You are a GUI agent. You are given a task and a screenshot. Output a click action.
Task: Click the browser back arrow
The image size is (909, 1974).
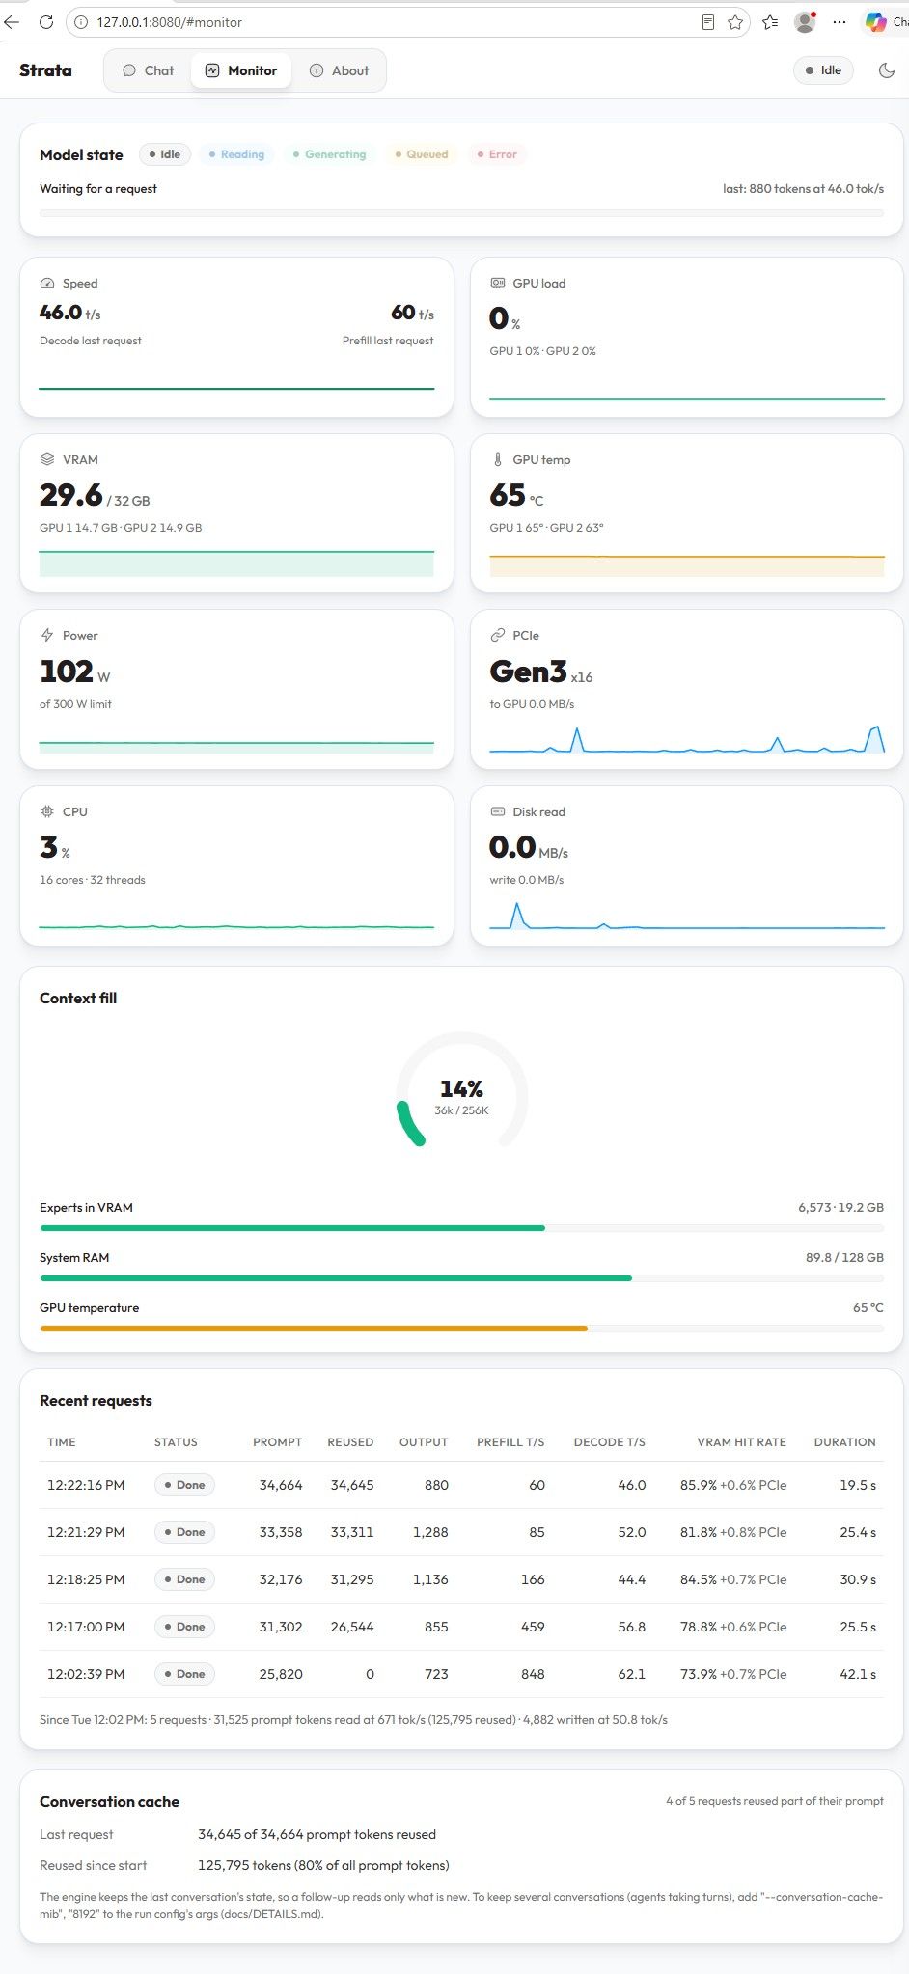[x=12, y=21]
